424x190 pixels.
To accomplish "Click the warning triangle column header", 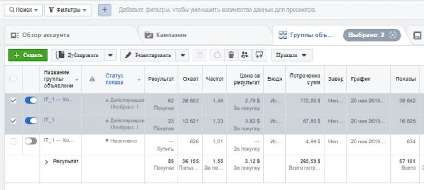I will click(92, 79).
